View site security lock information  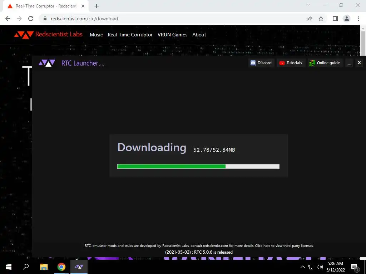(45, 19)
